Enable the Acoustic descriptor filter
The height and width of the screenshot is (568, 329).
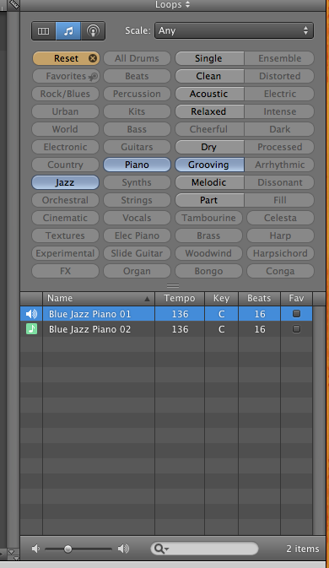pyautogui.click(x=209, y=94)
